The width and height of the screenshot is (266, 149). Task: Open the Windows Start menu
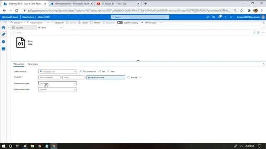3,146
